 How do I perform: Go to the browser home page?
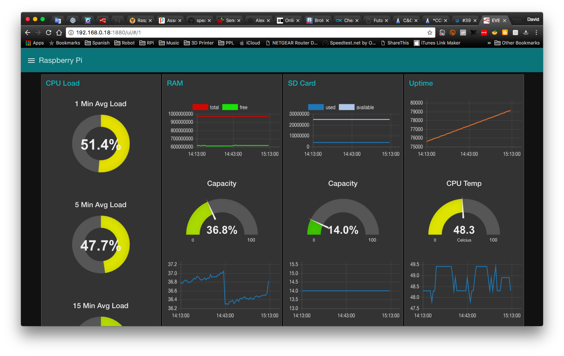pos(59,33)
